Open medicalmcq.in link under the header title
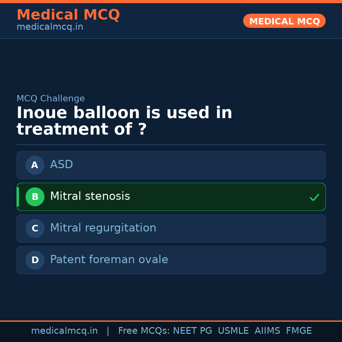The image size is (342, 342). [x=50, y=27]
